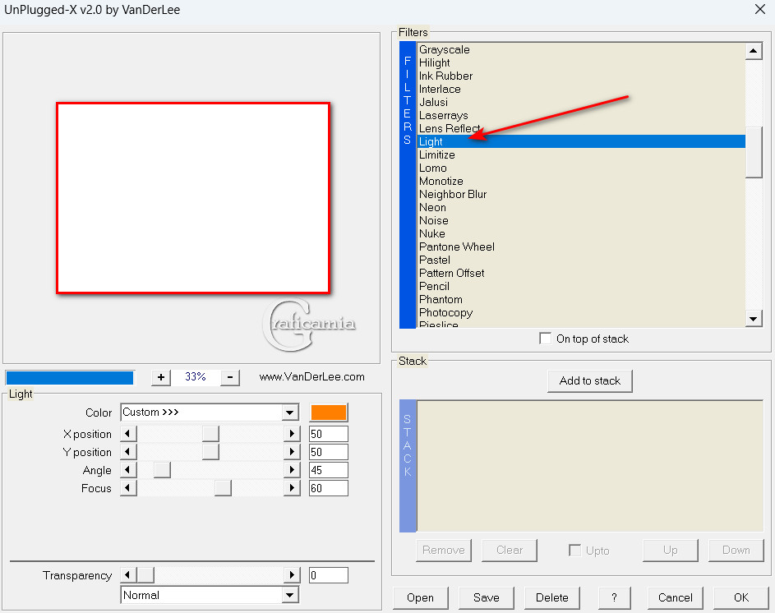The image size is (775, 613).
Task: Click the X position slider thumb
Action: (x=210, y=434)
